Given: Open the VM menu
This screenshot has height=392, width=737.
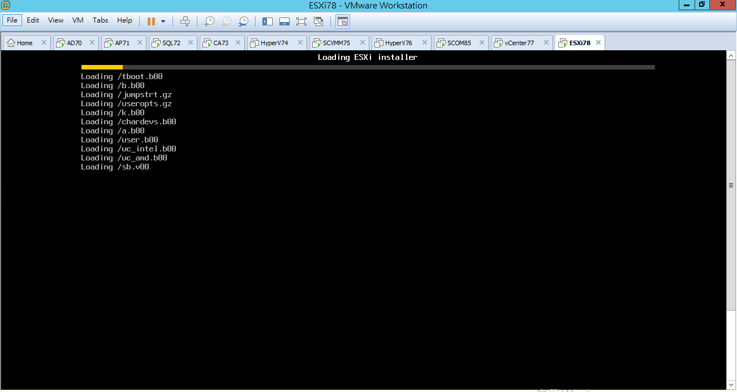Looking at the screenshot, I should click(x=78, y=20).
